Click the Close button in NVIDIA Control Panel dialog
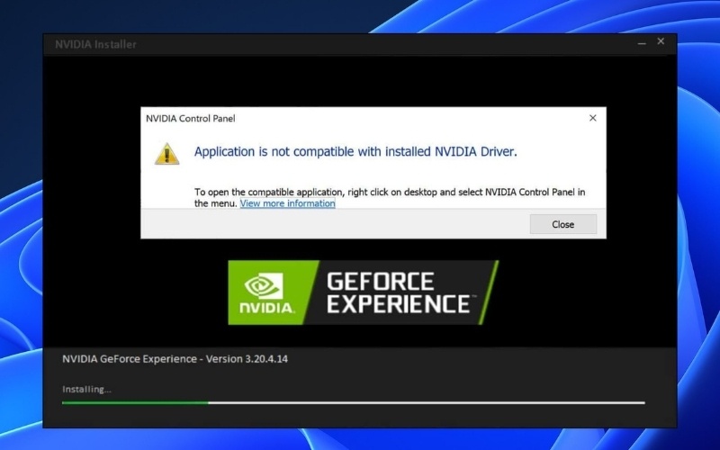 [563, 224]
